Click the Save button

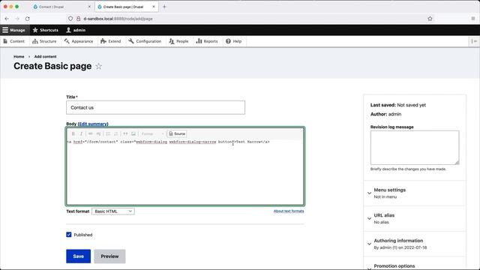coord(78,256)
